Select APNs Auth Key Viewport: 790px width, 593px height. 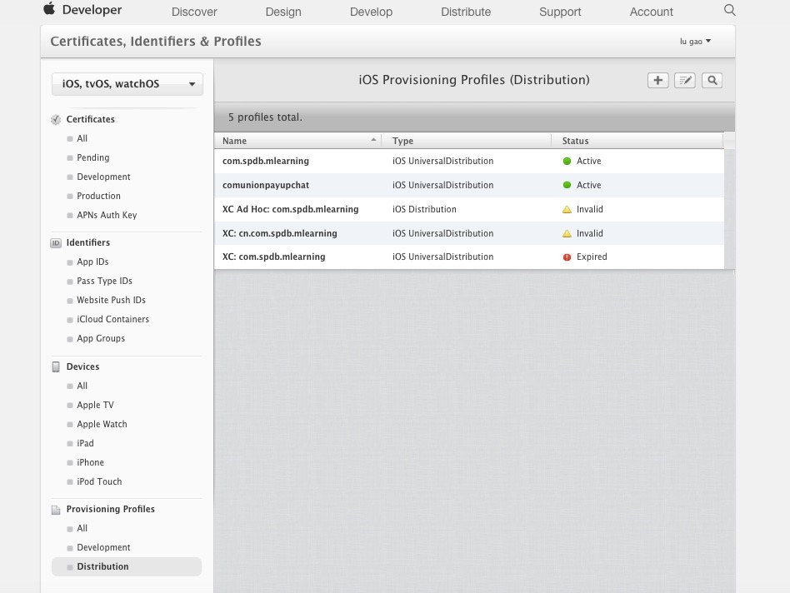click(107, 215)
